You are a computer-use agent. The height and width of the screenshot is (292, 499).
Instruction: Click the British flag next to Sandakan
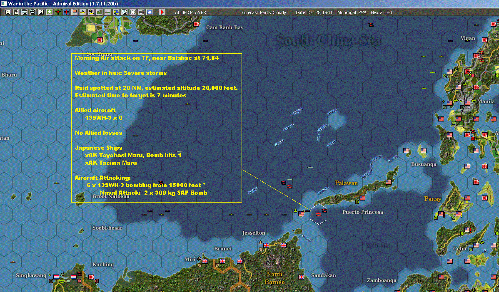tap(301, 277)
